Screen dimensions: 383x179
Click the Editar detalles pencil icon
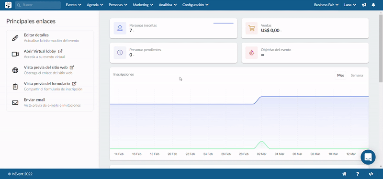click(15, 38)
